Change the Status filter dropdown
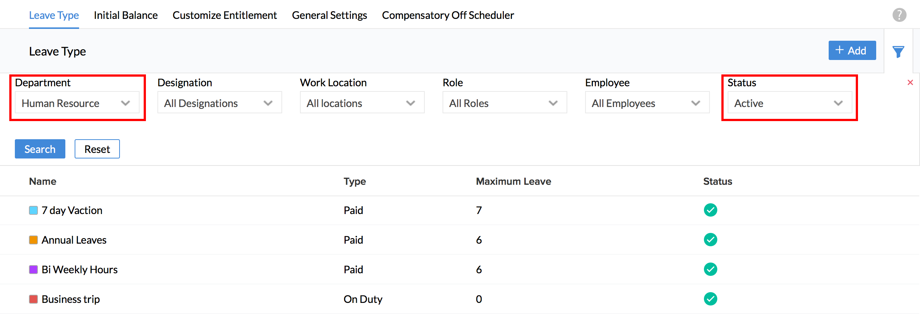This screenshot has height=314, width=920. pyautogui.click(x=790, y=103)
